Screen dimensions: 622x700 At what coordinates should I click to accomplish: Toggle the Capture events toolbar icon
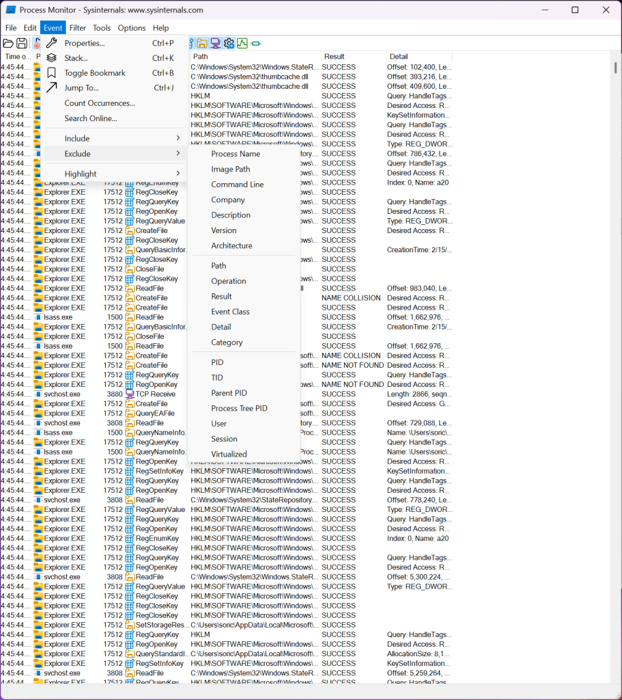(36, 43)
